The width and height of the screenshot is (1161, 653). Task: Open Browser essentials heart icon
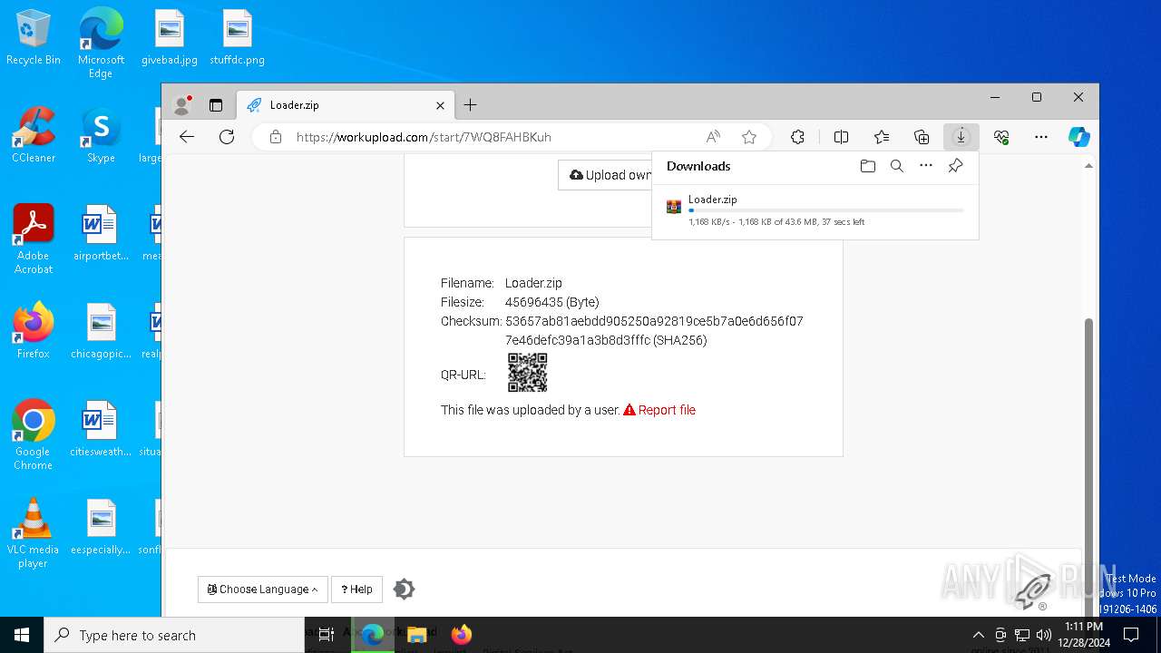tap(1001, 137)
